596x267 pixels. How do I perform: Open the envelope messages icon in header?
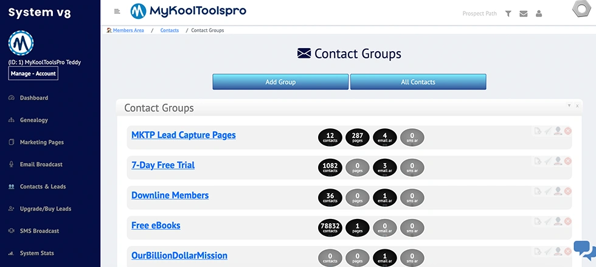(523, 13)
